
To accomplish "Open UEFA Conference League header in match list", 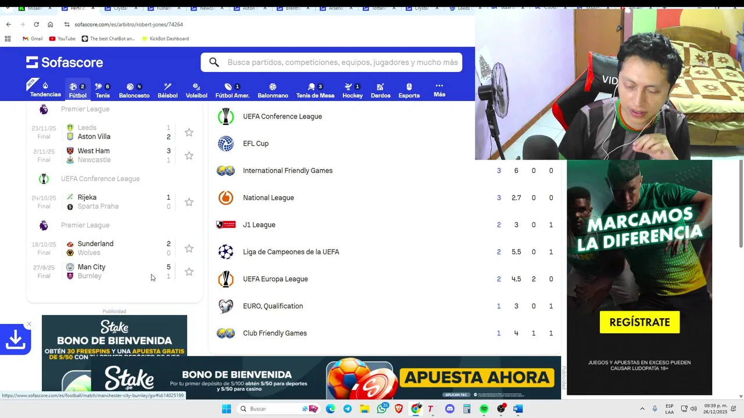I will pos(100,179).
